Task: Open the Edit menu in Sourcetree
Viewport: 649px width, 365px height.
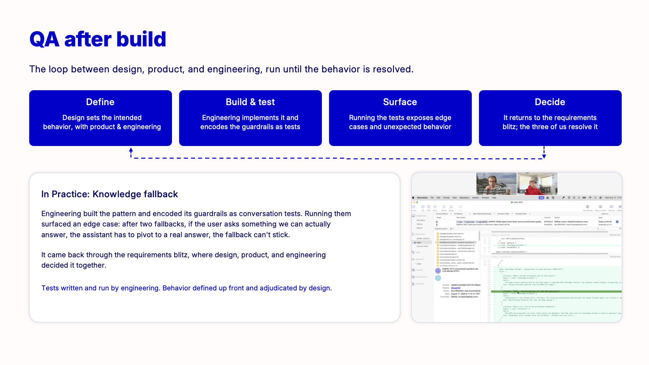Action: coord(438,198)
